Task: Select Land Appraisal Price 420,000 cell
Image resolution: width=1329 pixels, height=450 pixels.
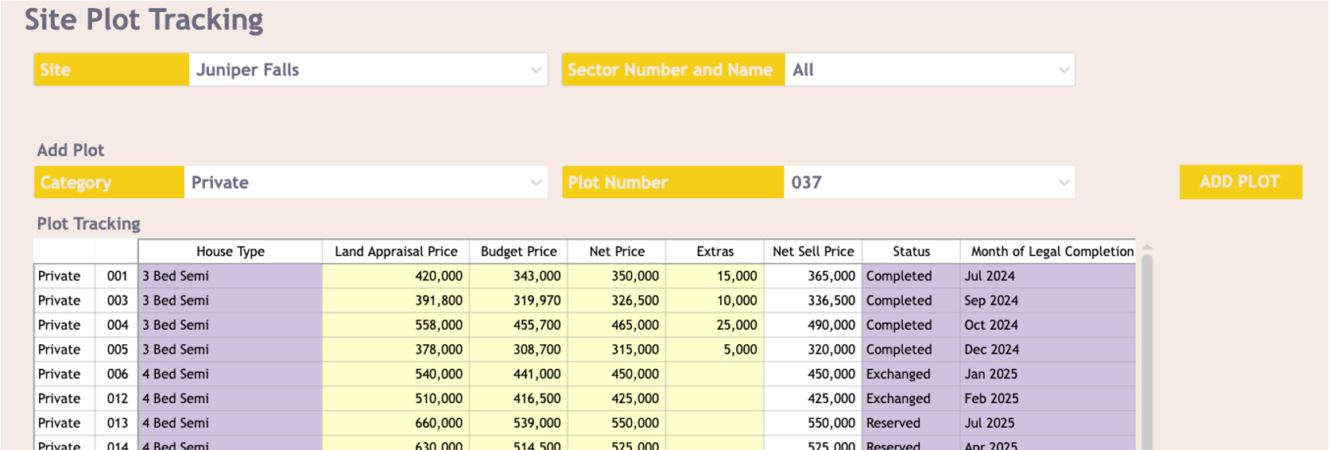Action: pos(396,276)
